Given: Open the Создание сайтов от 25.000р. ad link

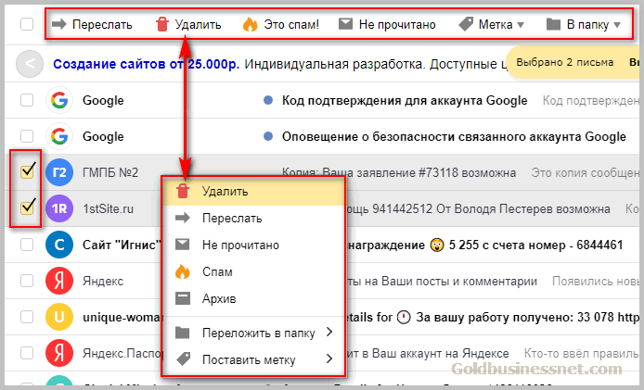Looking at the screenshot, I should click(146, 64).
